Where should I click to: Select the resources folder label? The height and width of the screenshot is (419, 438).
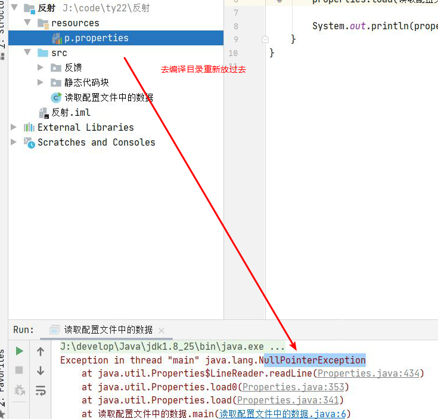pos(75,23)
